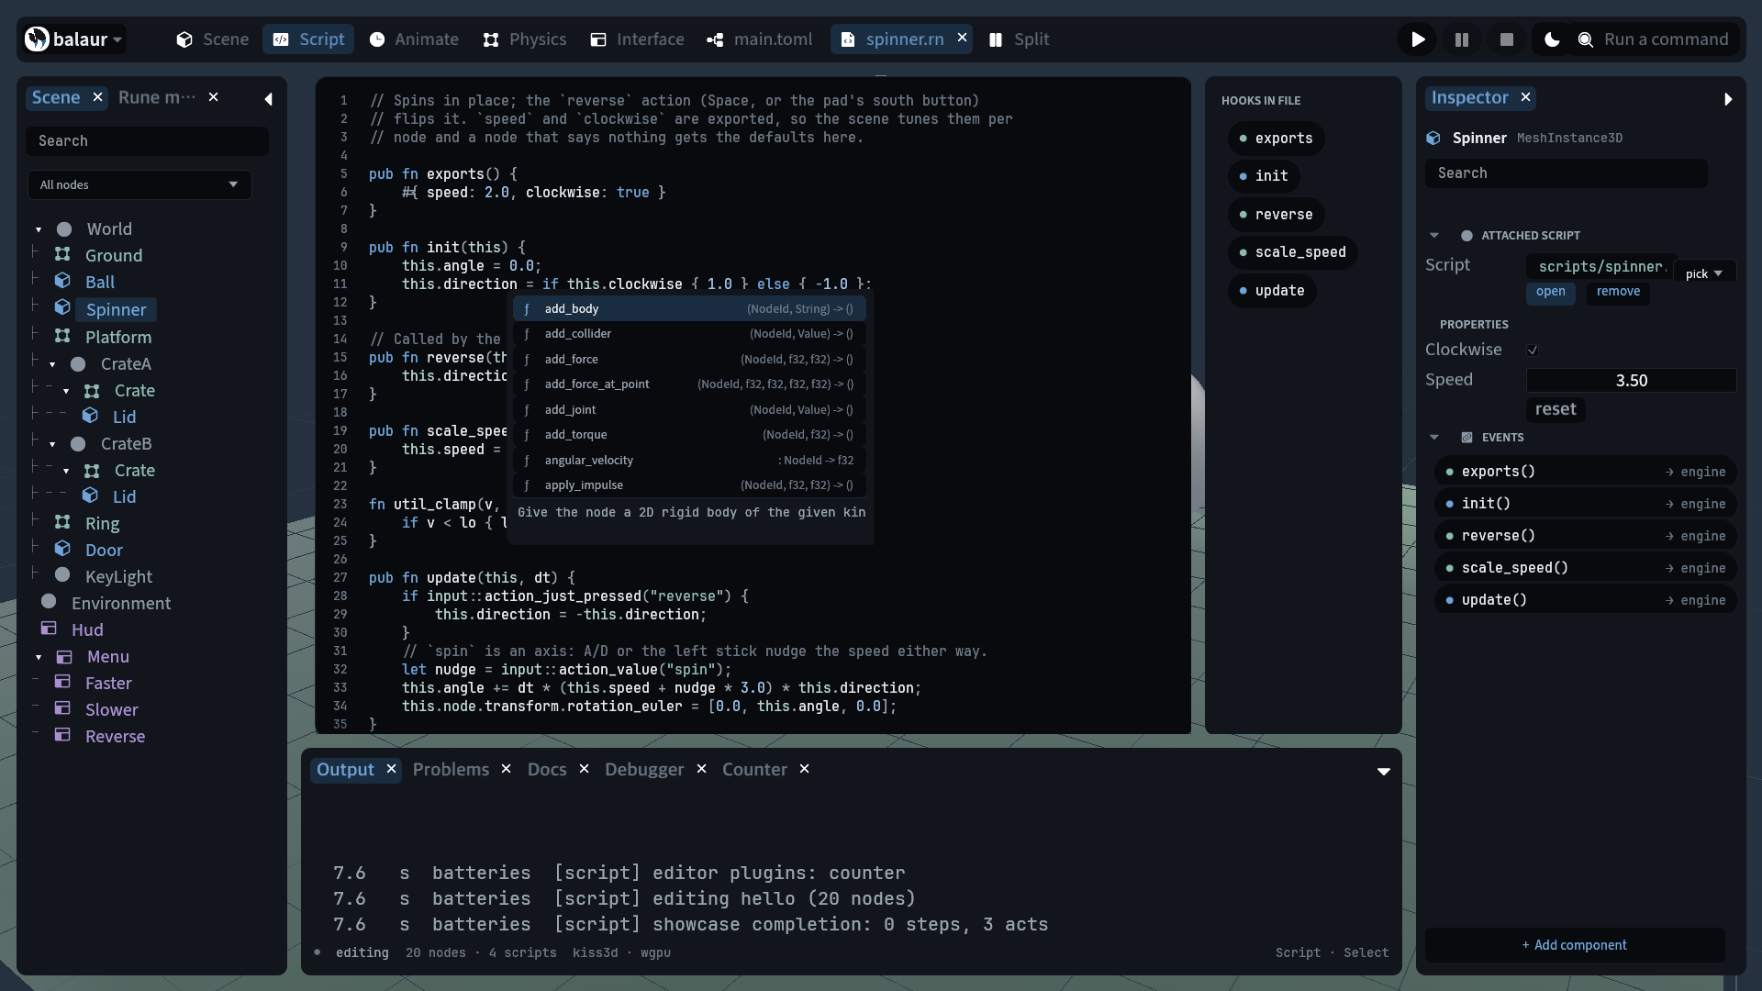Viewport: 1762px width, 991px height.
Task: Collapse the Menu tree node
Action: click(x=39, y=657)
